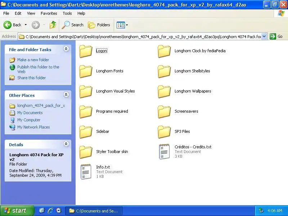
Task: Collapse the Other Places panel
Action: [66, 95]
